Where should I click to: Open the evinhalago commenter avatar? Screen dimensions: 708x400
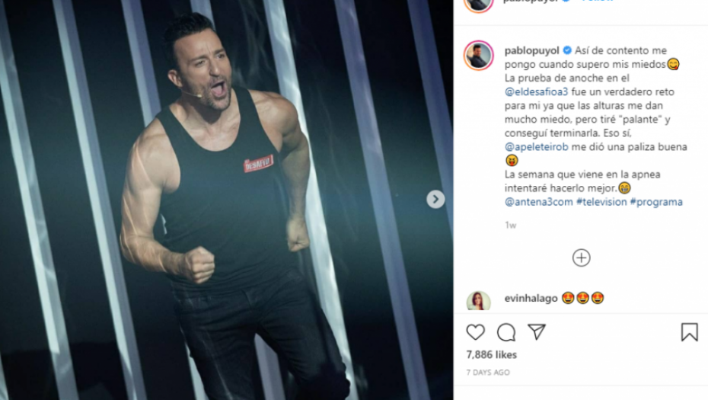tap(479, 300)
